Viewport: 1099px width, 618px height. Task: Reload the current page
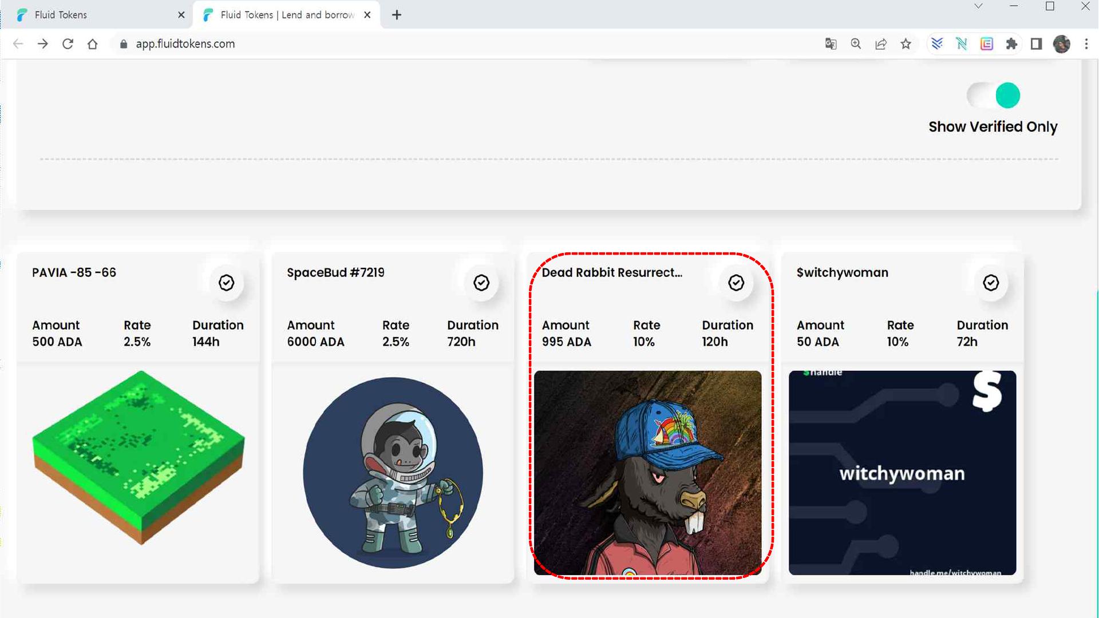[x=68, y=44]
